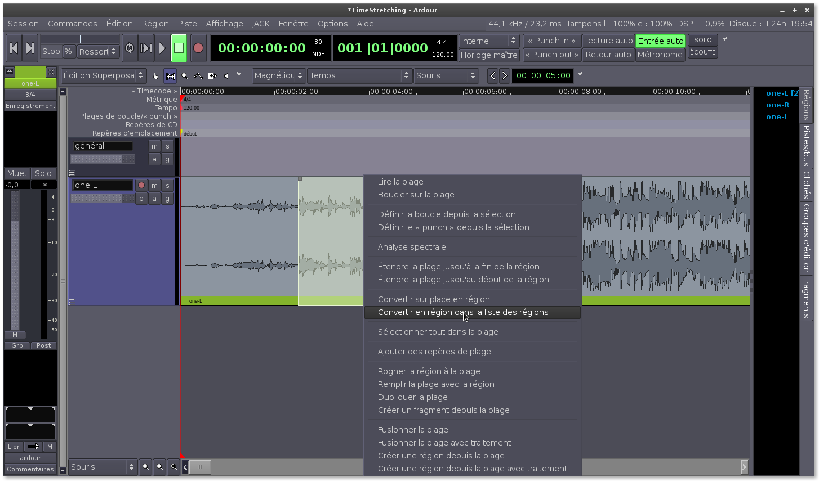
Task: Open the Magnétique snap dropdown
Action: tap(278, 75)
